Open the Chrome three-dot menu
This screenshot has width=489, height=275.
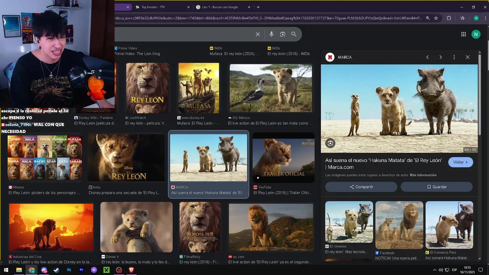(x=485, y=18)
